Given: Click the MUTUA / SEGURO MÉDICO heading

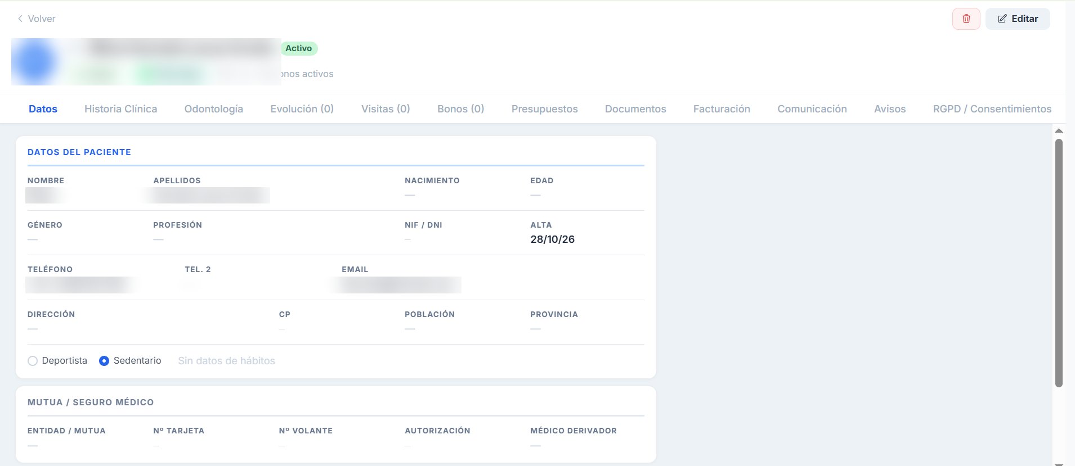Looking at the screenshot, I should click(x=91, y=402).
